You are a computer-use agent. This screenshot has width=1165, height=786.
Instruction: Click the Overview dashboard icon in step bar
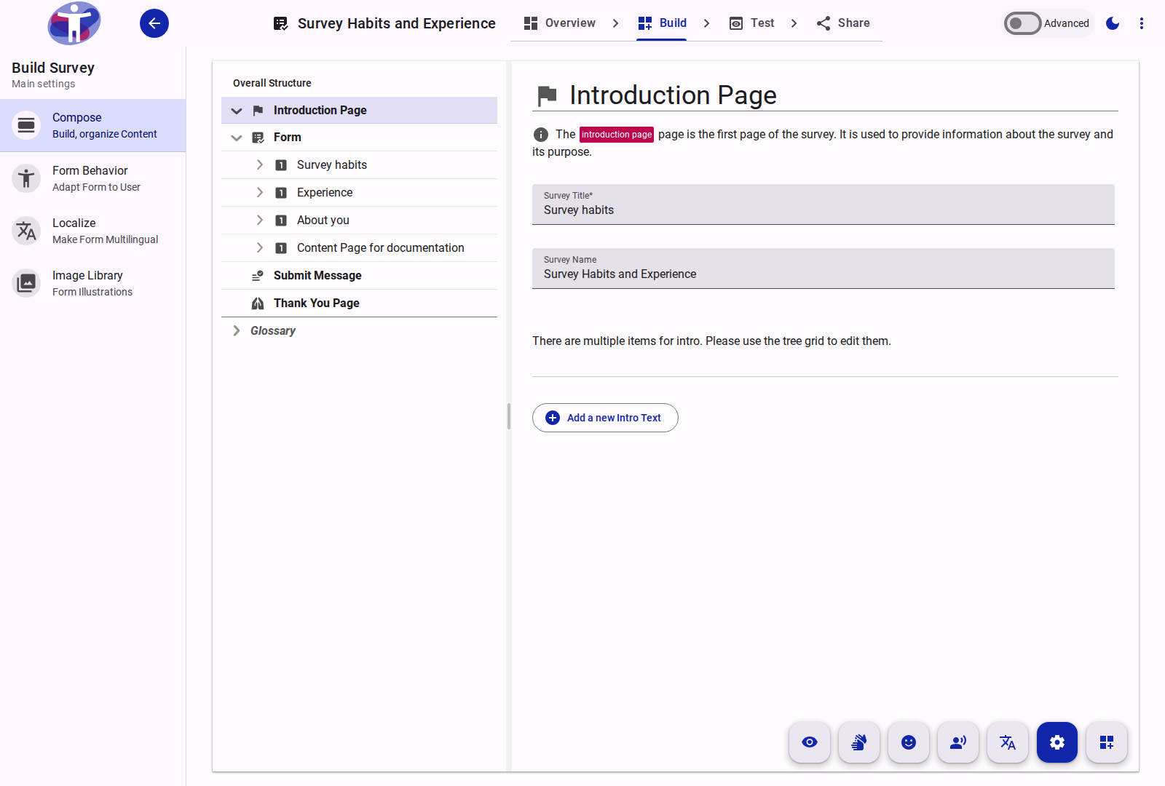[531, 23]
